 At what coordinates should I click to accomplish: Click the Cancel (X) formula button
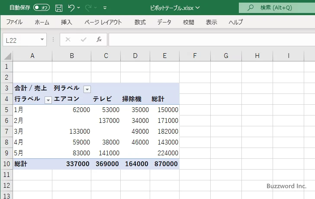68,39
